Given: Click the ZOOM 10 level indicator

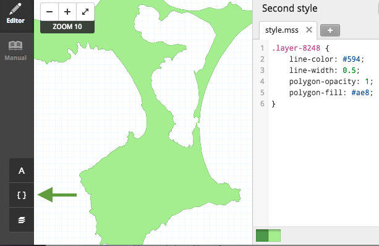Looking at the screenshot, I should coord(67,27).
